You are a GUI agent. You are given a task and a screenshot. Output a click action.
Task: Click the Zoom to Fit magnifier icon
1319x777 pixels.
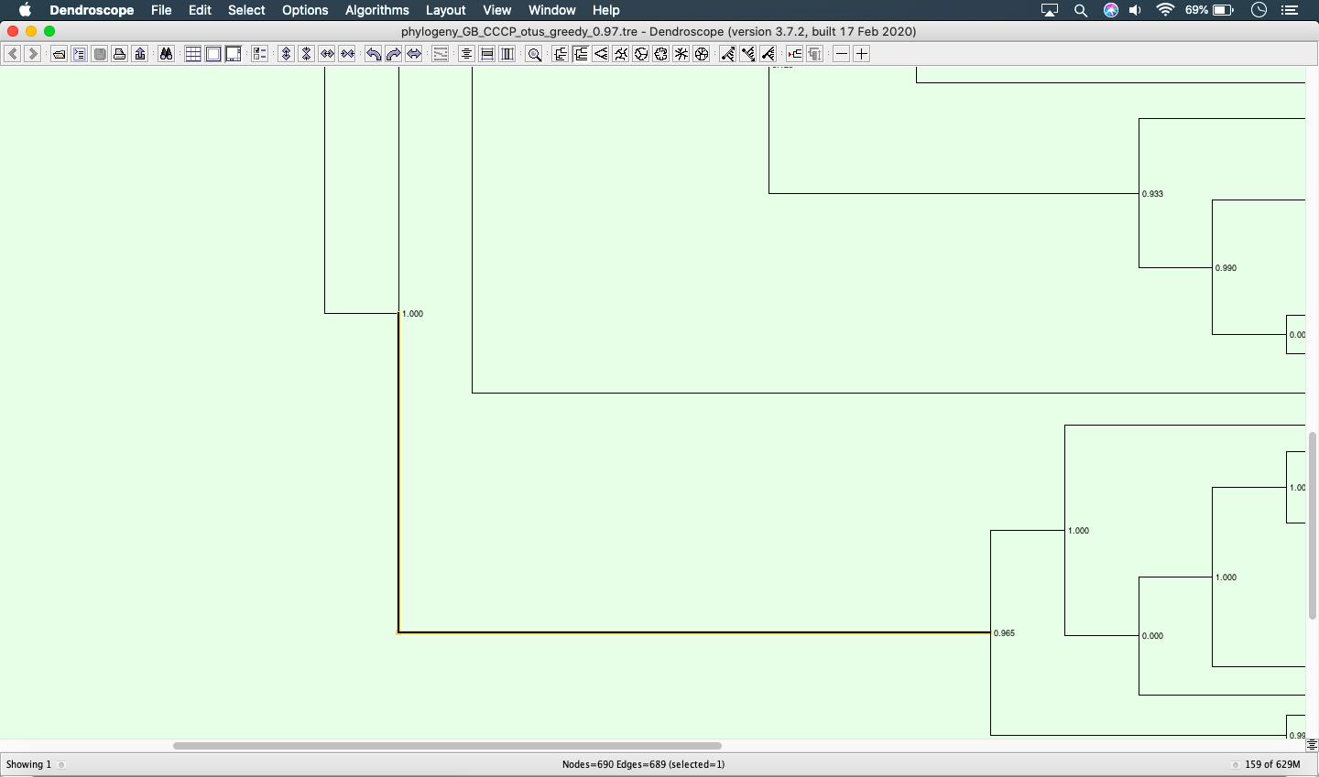point(535,54)
